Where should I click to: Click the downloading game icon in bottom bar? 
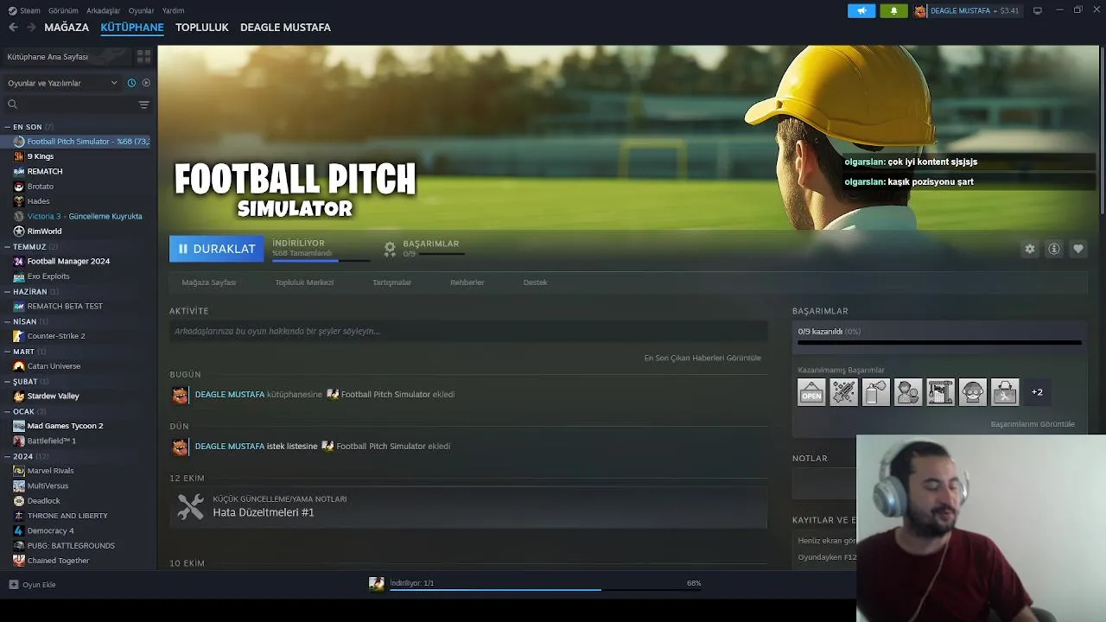(x=377, y=584)
